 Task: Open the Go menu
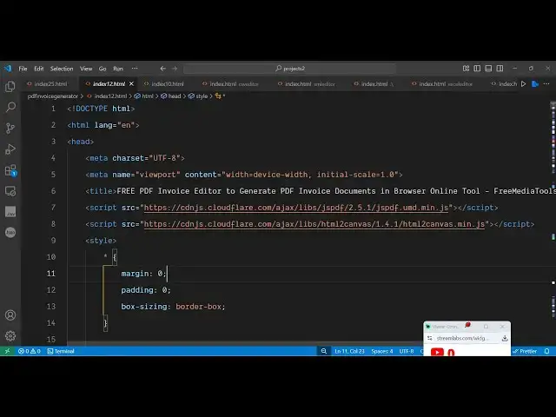click(x=103, y=69)
